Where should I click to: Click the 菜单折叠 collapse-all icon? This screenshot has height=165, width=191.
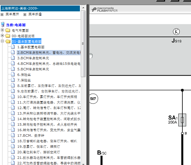[25, 15]
